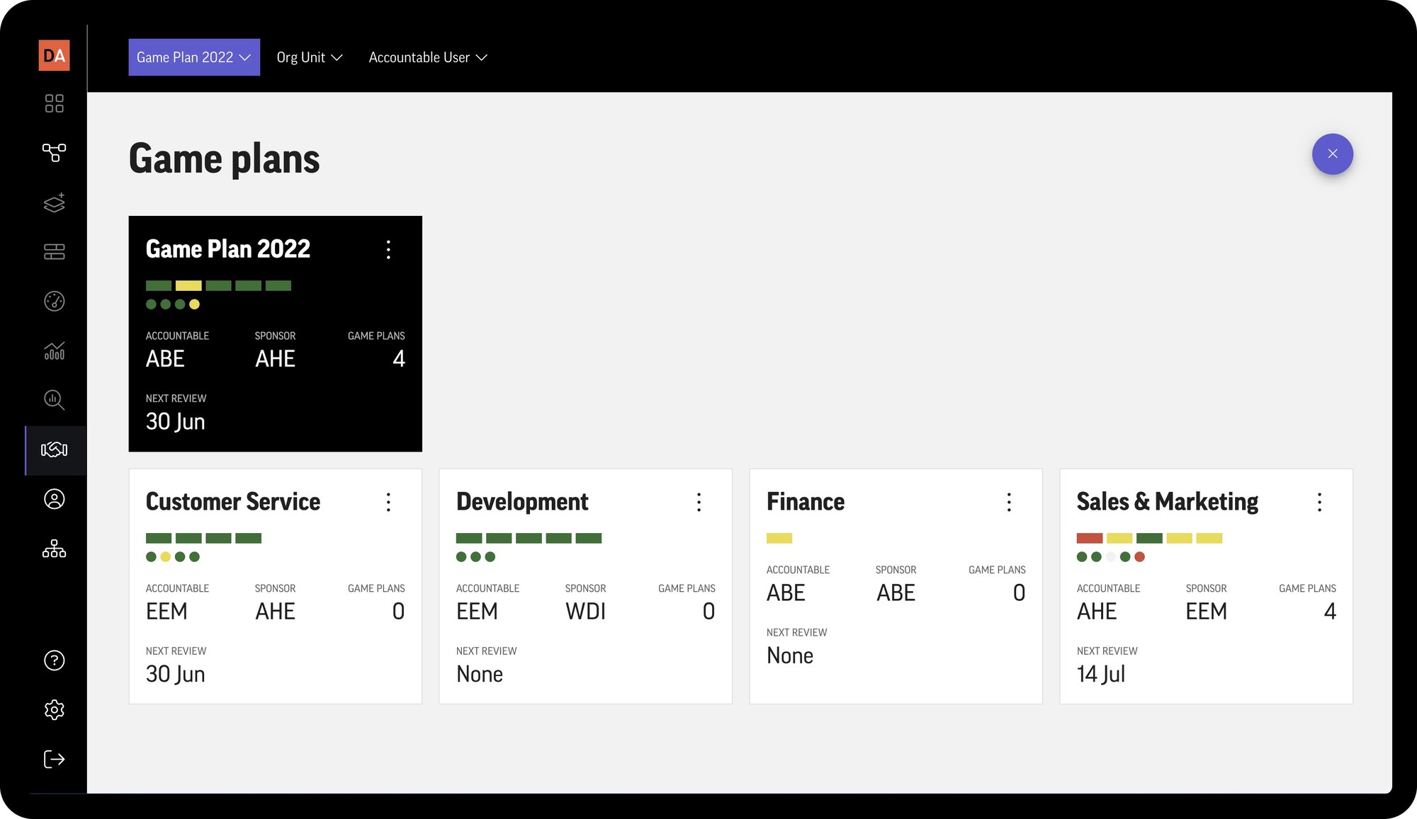The width and height of the screenshot is (1417, 819).
Task: Click the three-dot menu on Customer Service card
Action: [388, 501]
